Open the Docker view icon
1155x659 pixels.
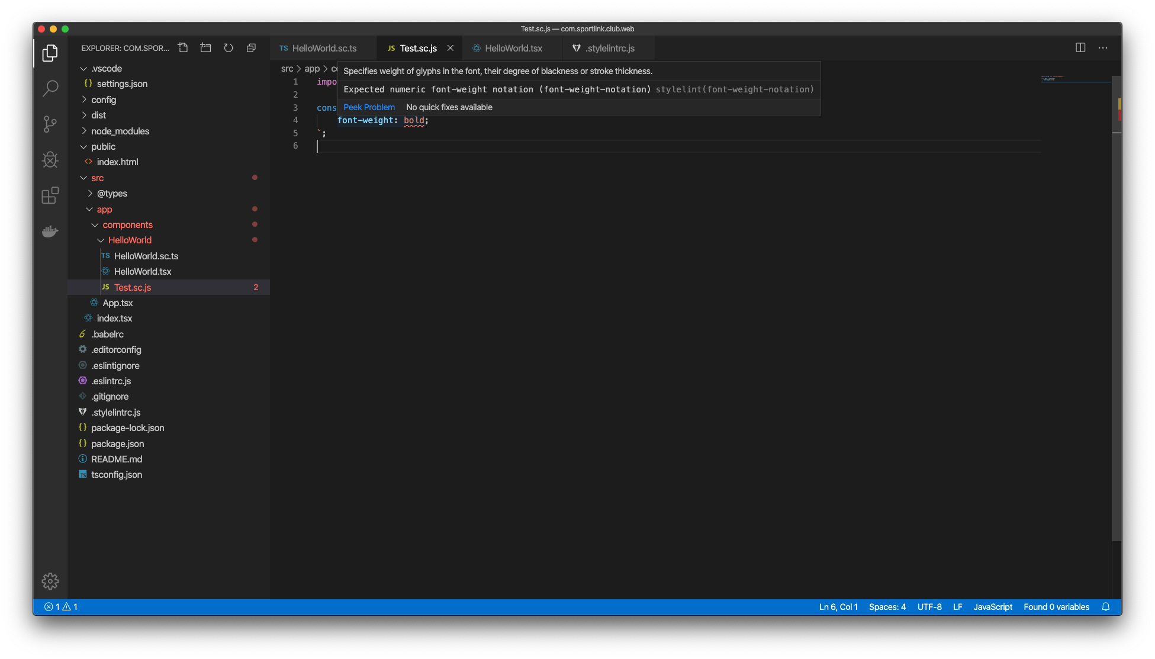50,231
